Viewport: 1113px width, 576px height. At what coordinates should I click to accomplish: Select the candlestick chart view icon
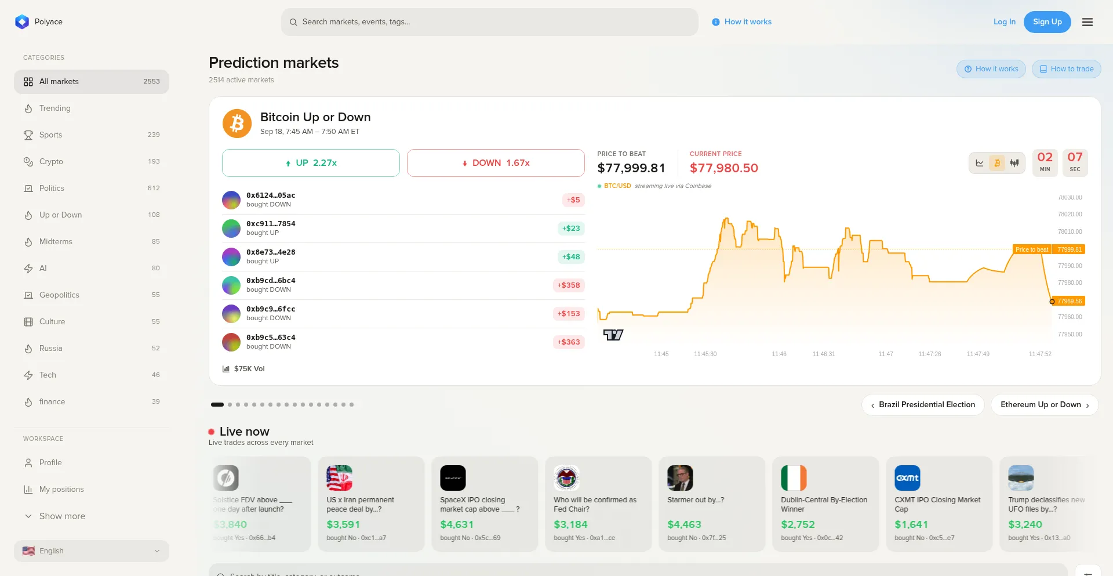click(x=1014, y=163)
